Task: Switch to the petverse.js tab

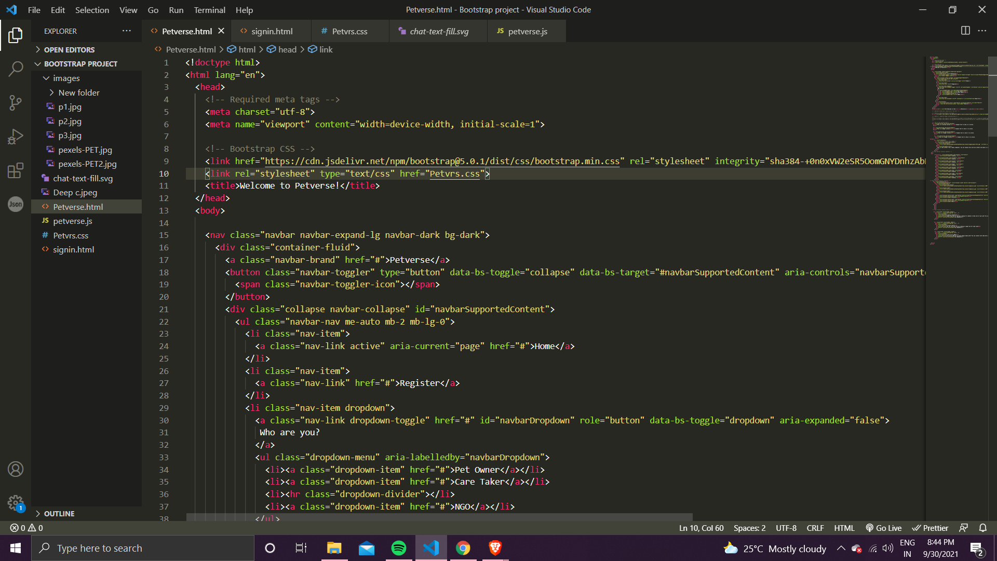Action: coord(528,31)
